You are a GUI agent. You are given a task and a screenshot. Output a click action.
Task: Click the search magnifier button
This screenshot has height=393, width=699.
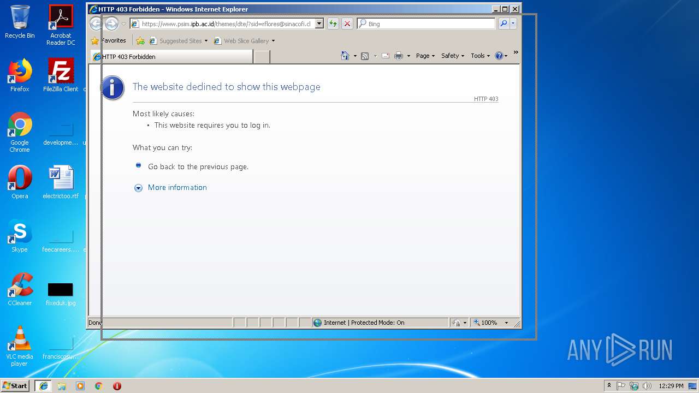pyautogui.click(x=503, y=23)
